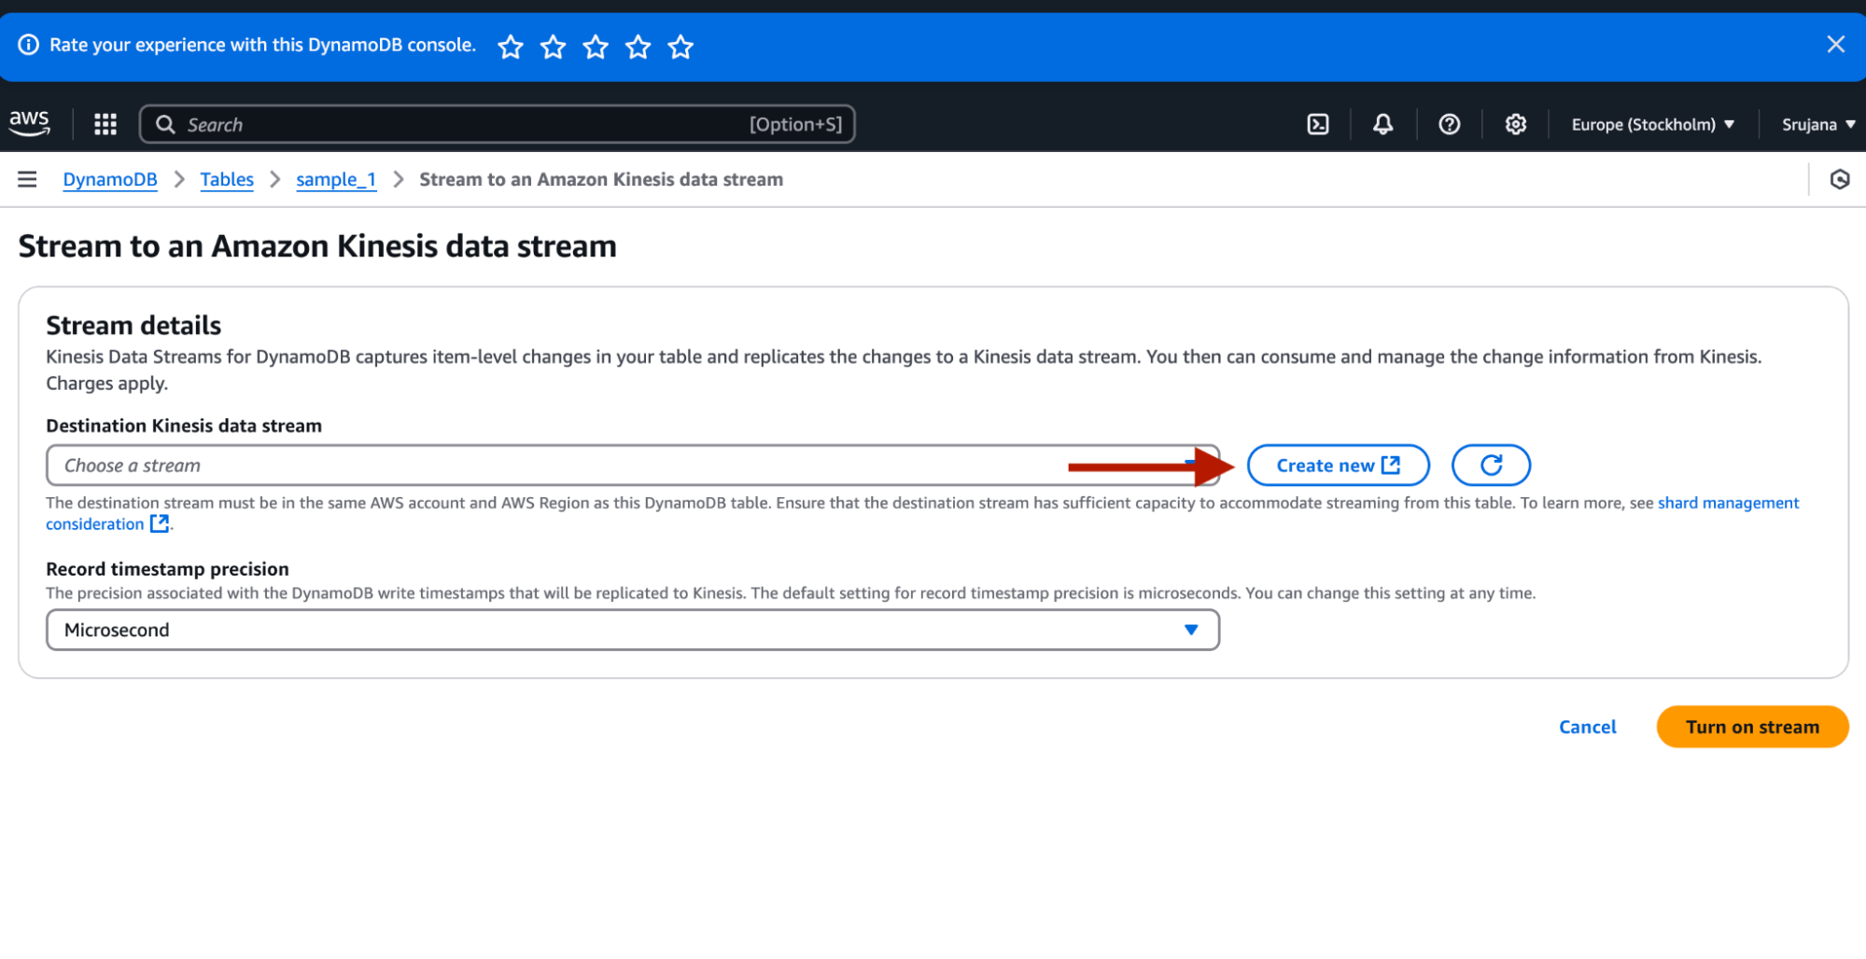
Task: Cancel the stream setup
Action: coord(1587,727)
